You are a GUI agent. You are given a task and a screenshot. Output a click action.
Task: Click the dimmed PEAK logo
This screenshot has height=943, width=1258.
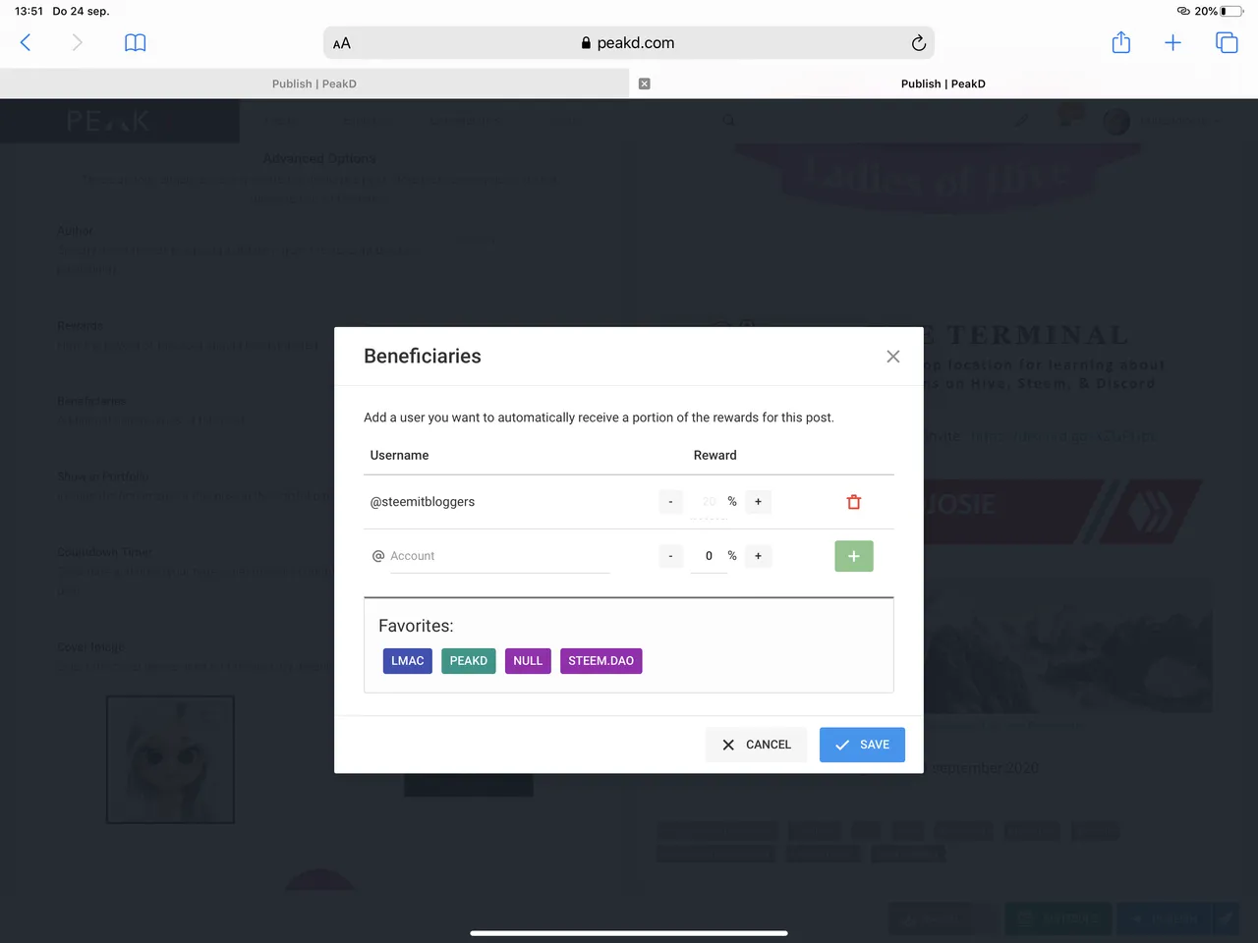(x=108, y=121)
